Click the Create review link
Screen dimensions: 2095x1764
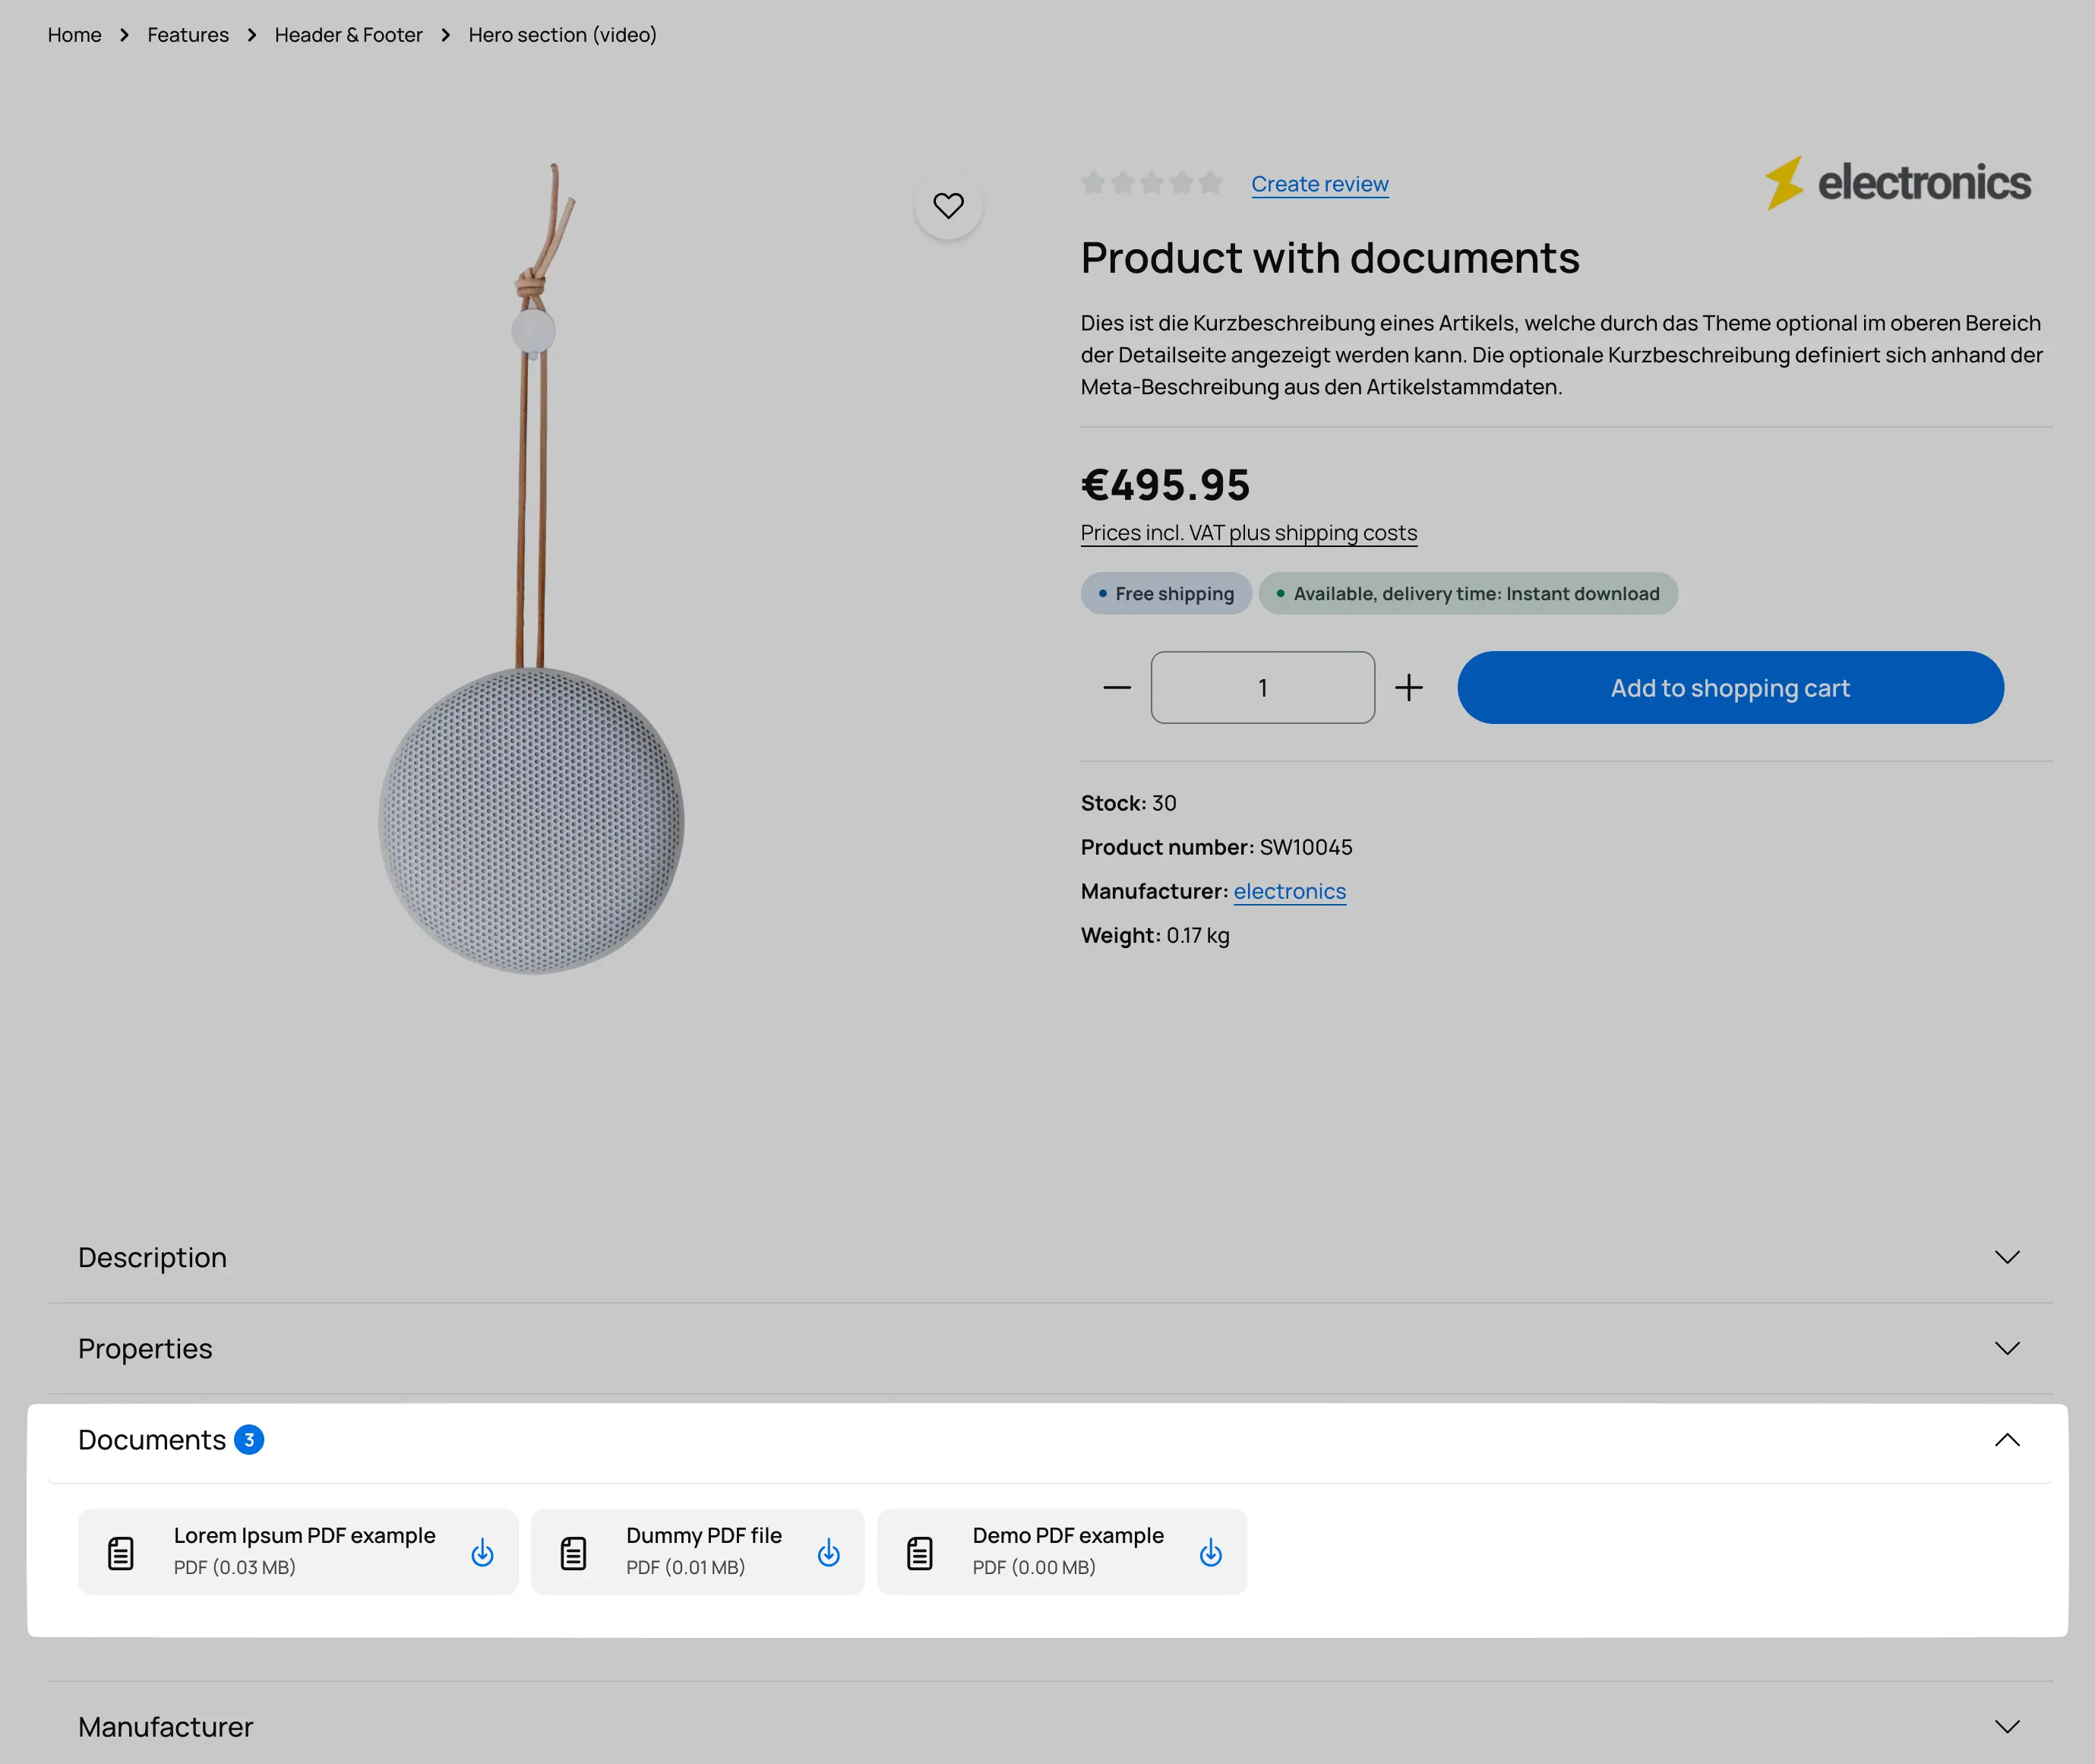tap(1319, 184)
